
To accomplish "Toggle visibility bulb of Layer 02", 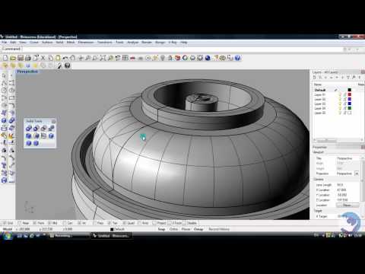I will click(340, 99).
